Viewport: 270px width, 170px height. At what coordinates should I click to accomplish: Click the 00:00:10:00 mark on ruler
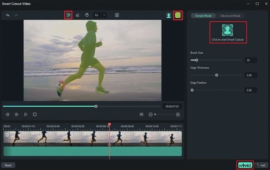[x=152, y=126]
